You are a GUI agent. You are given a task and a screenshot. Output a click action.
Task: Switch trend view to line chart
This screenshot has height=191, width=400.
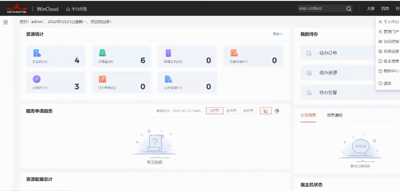[265, 111]
